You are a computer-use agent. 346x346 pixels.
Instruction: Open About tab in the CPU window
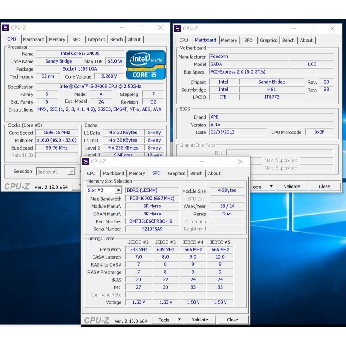tap(134, 39)
